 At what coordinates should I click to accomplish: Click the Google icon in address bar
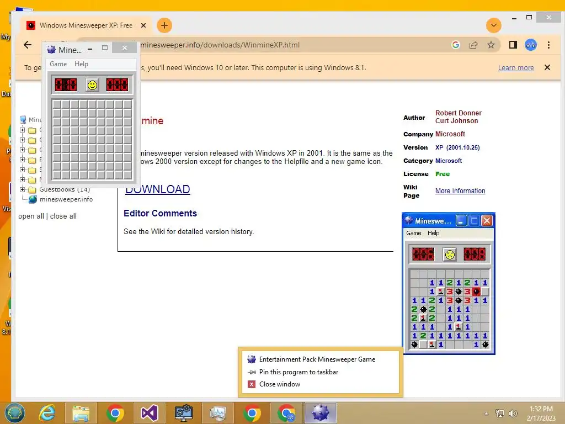coord(455,45)
